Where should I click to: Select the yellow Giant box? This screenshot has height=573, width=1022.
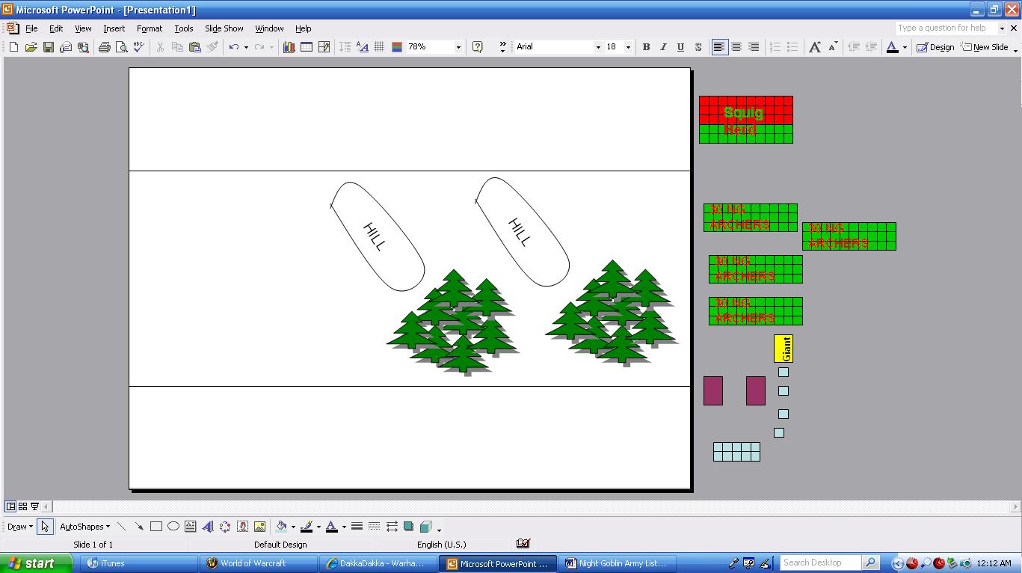click(x=784, y=349)
